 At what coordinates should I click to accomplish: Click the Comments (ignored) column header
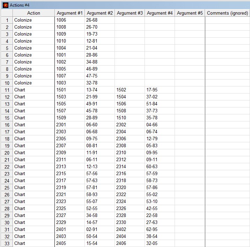point(227,13)
